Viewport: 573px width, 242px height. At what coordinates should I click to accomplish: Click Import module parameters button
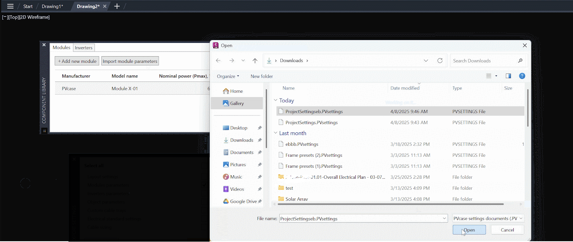[x=130, y=61]
